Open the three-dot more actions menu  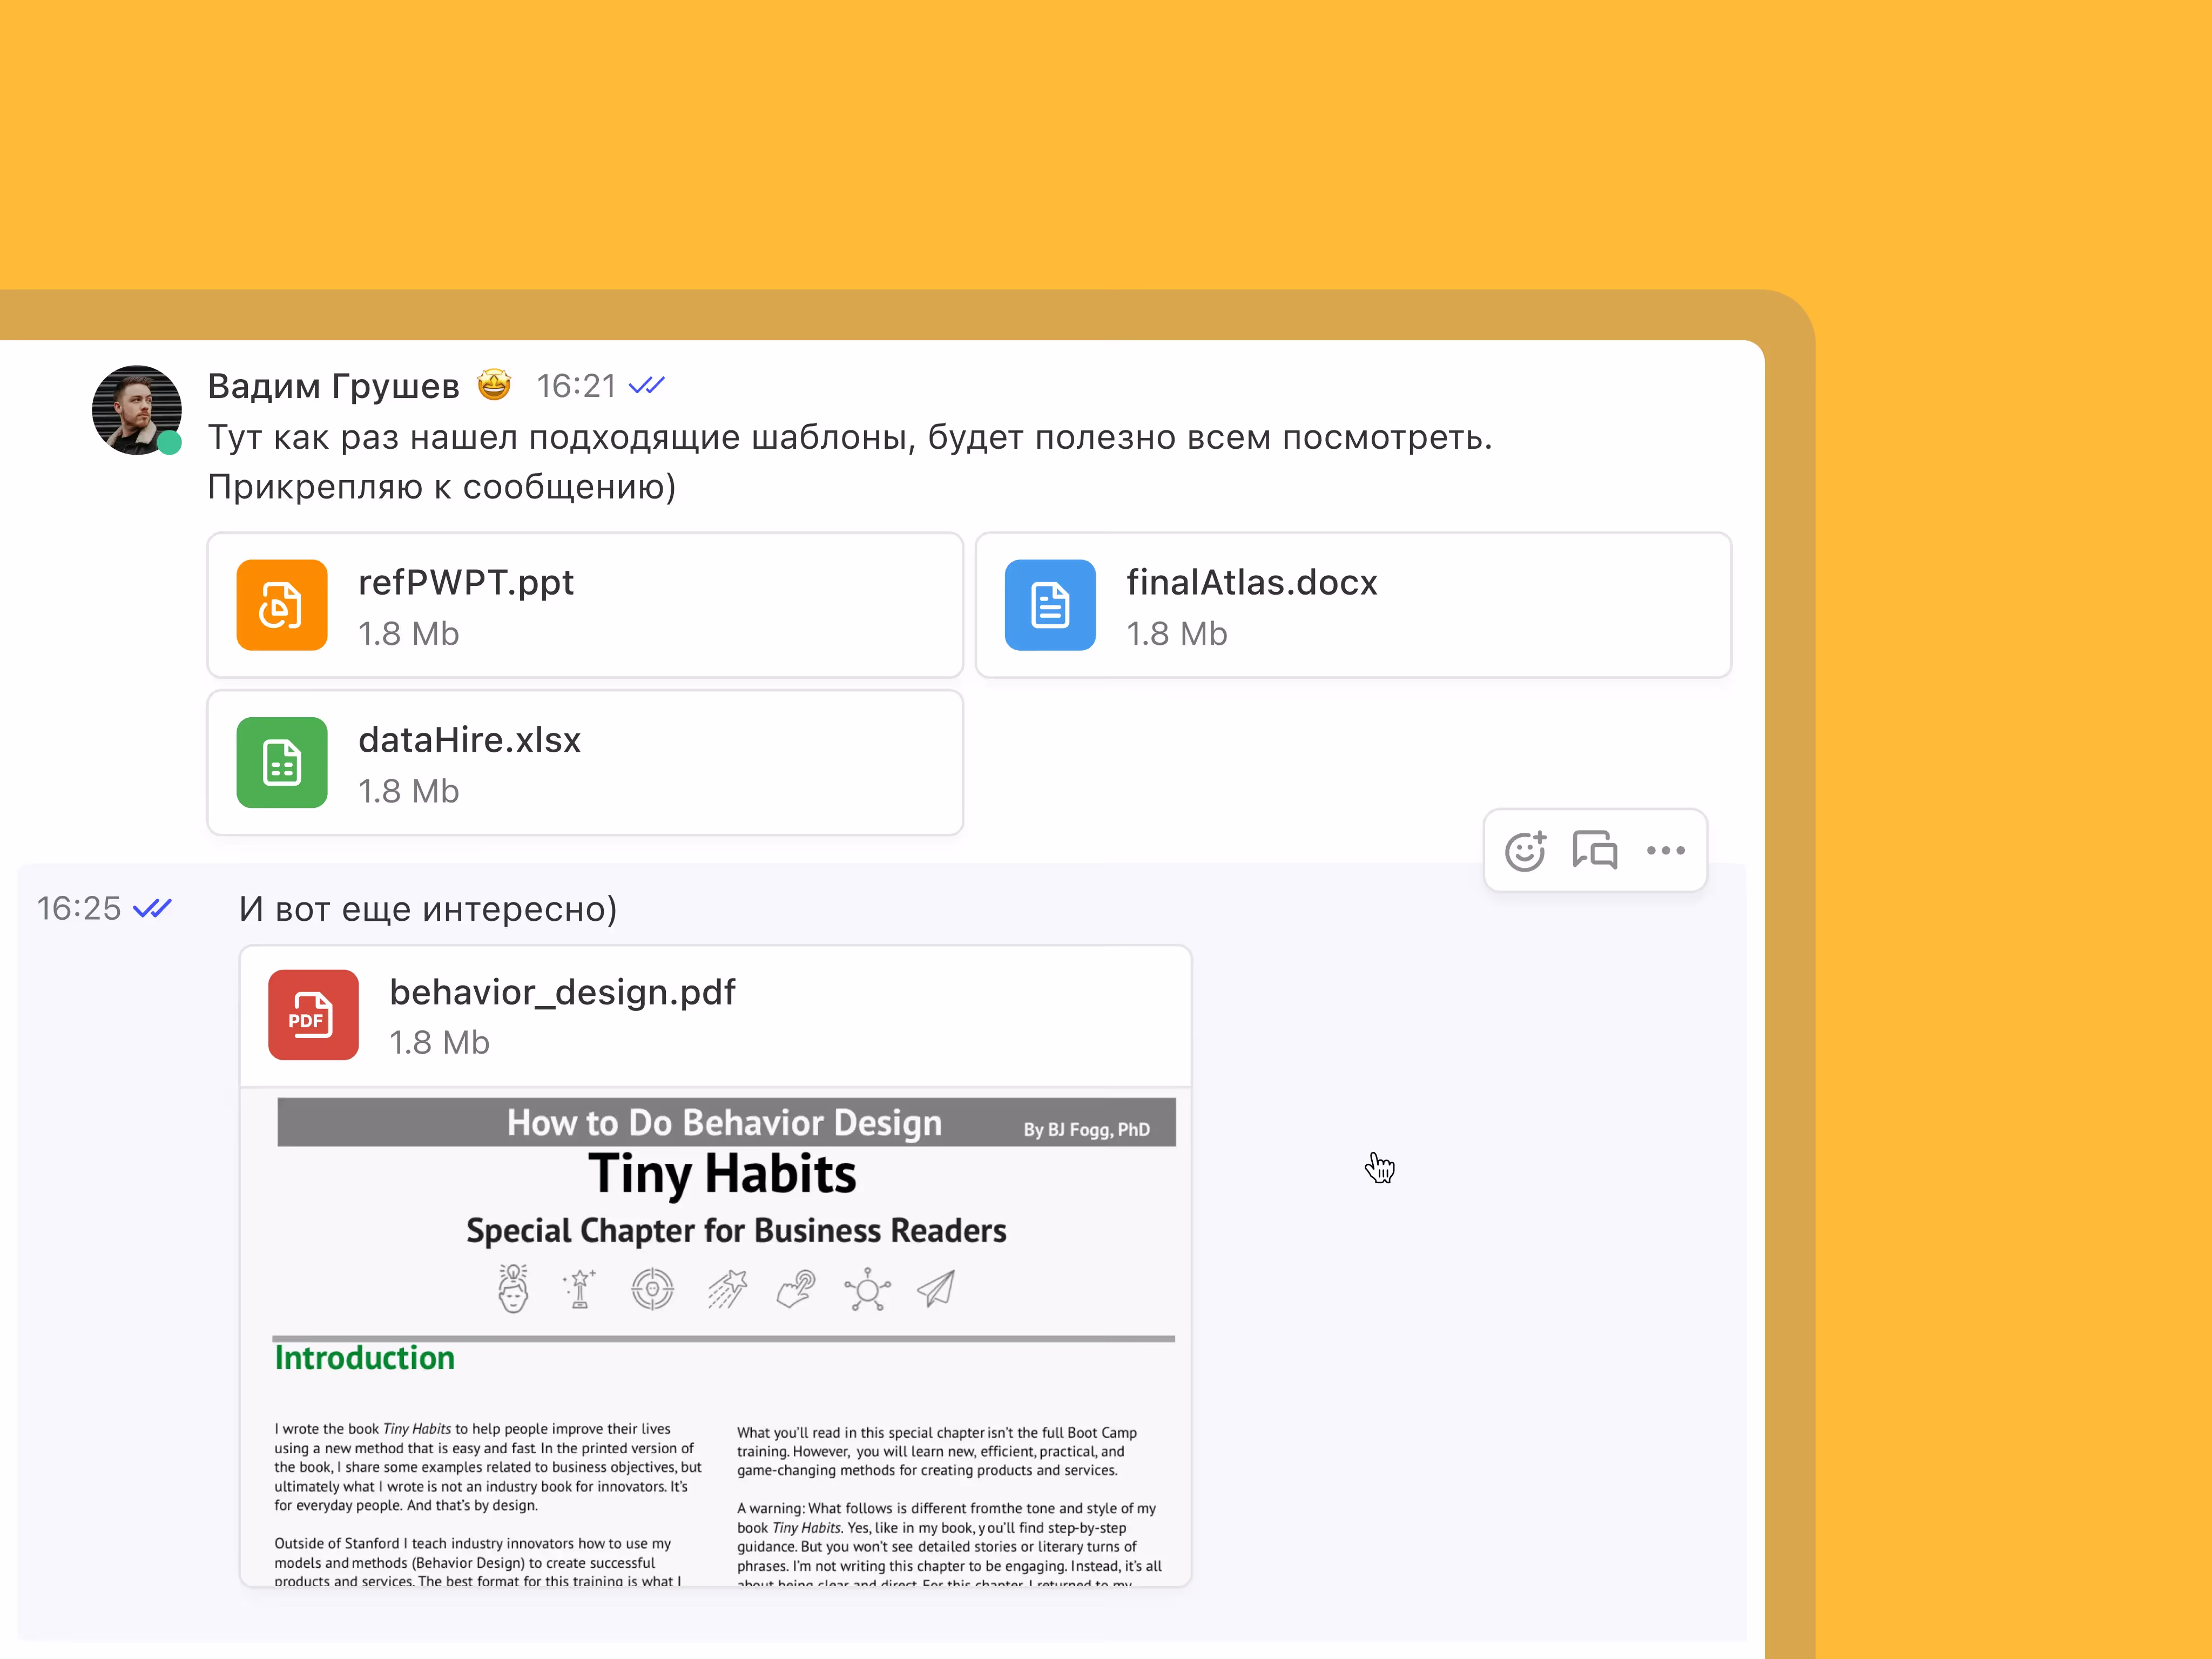coord(1665,851)
